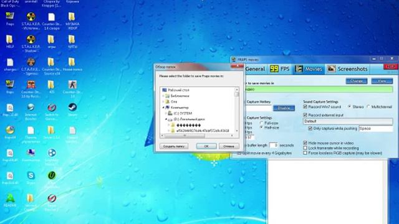Enable Force lossless RGB capture
The height and width of the screenshot is (224, 399).
[305, 153]
